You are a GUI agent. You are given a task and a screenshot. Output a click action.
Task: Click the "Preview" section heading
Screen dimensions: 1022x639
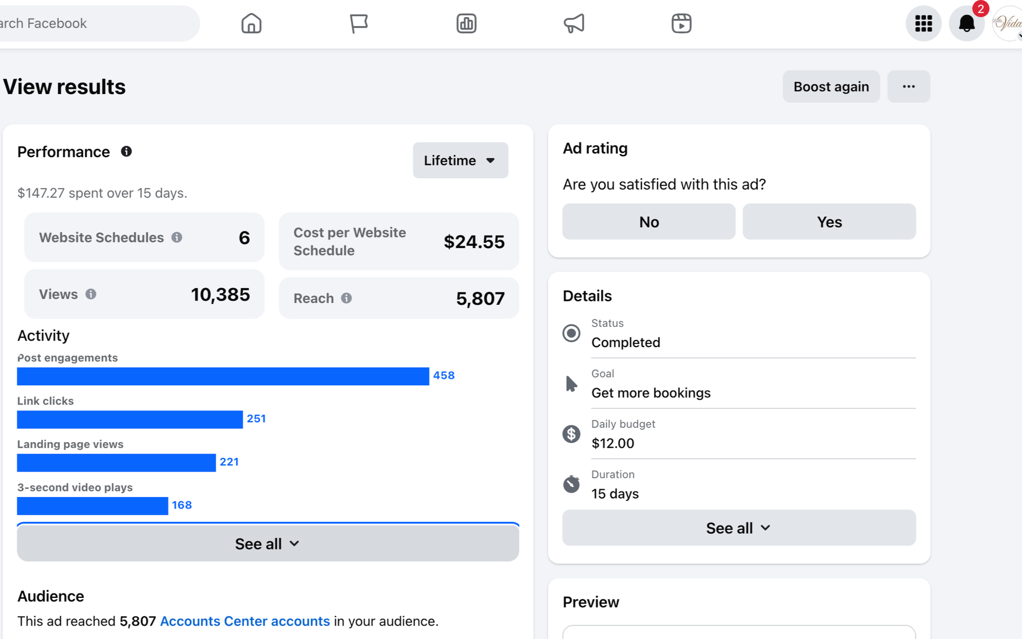click(591, 602)
